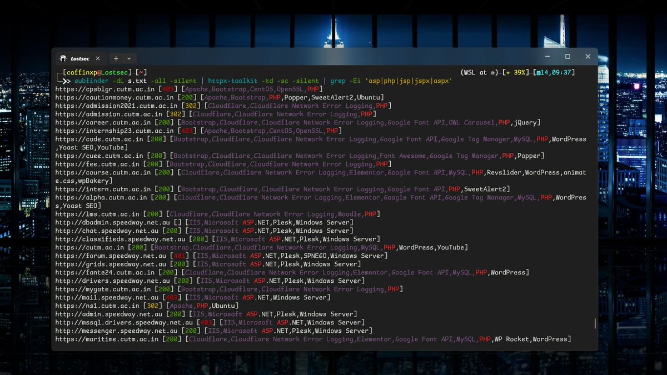This screenshot has height=375, width=667.
Task: Click 'SweetAlert2' in intern.cutm line
Action: click(x=486, y=189)
